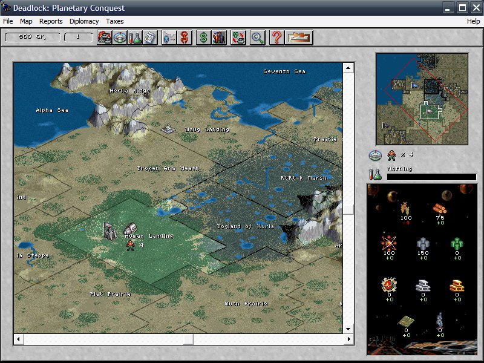Click the black research progress bar
The height and width of the screenshot is (363, 484).
(431, 177)
